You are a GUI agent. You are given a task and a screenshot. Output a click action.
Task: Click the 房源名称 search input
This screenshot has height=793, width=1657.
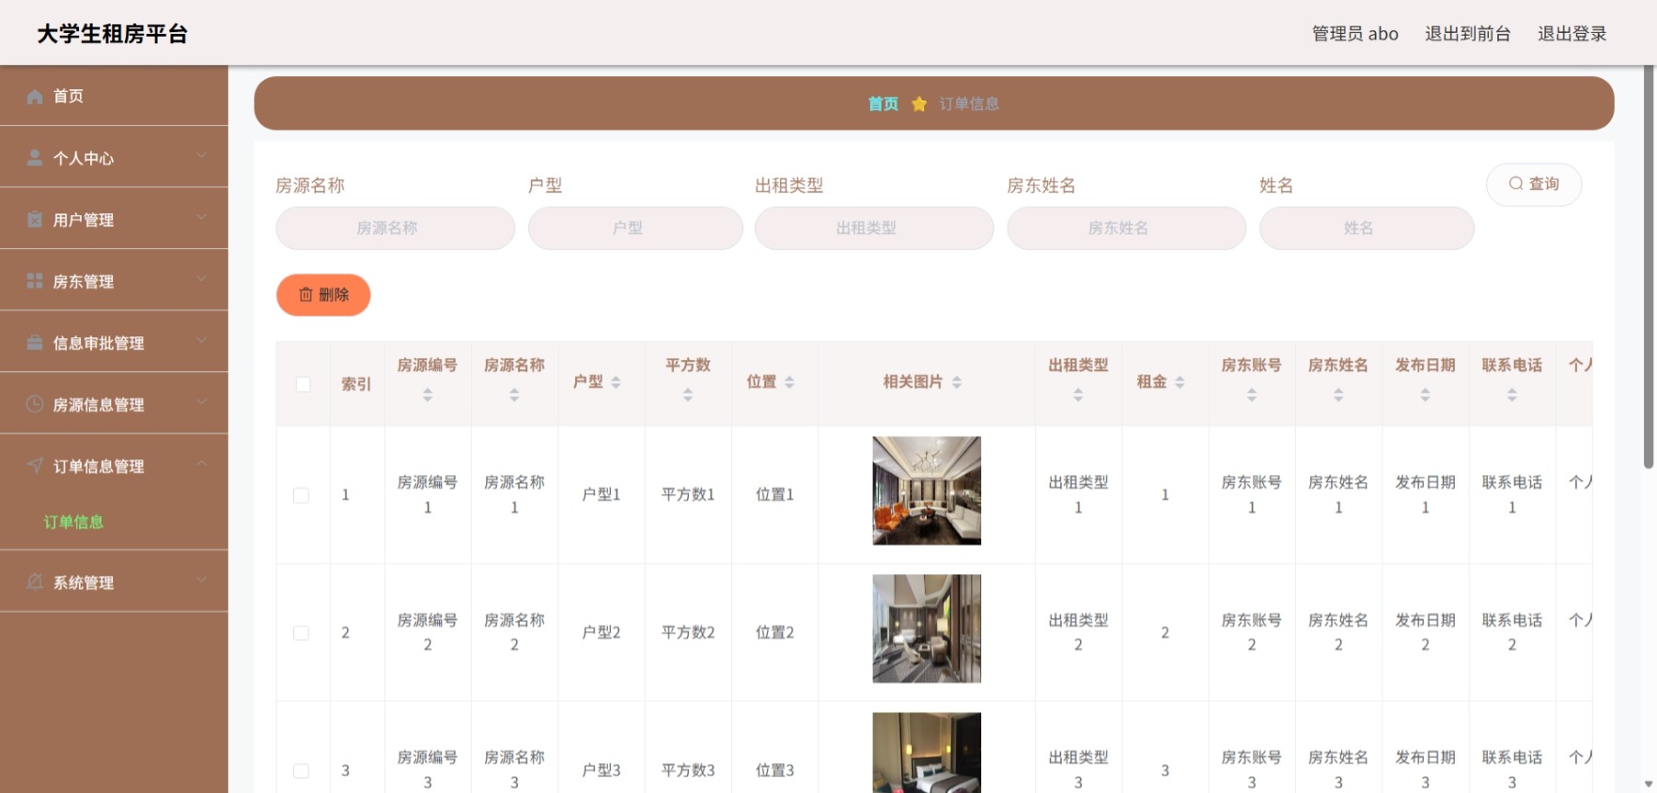click(396, 228)
